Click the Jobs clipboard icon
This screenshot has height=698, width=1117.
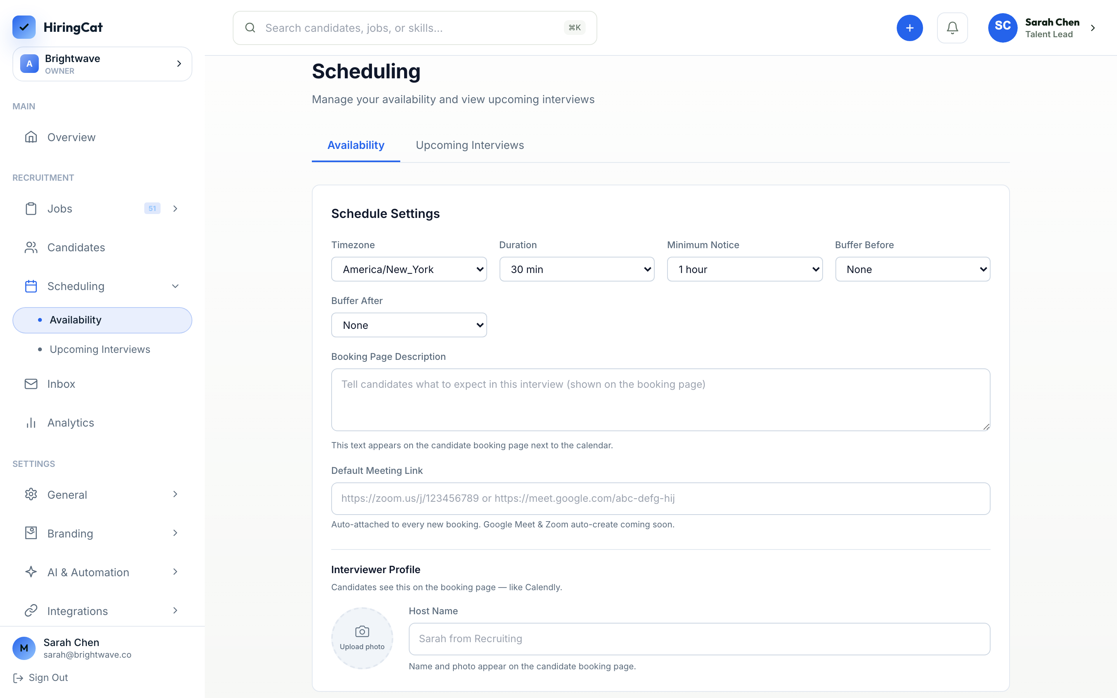tap(31, 209)
